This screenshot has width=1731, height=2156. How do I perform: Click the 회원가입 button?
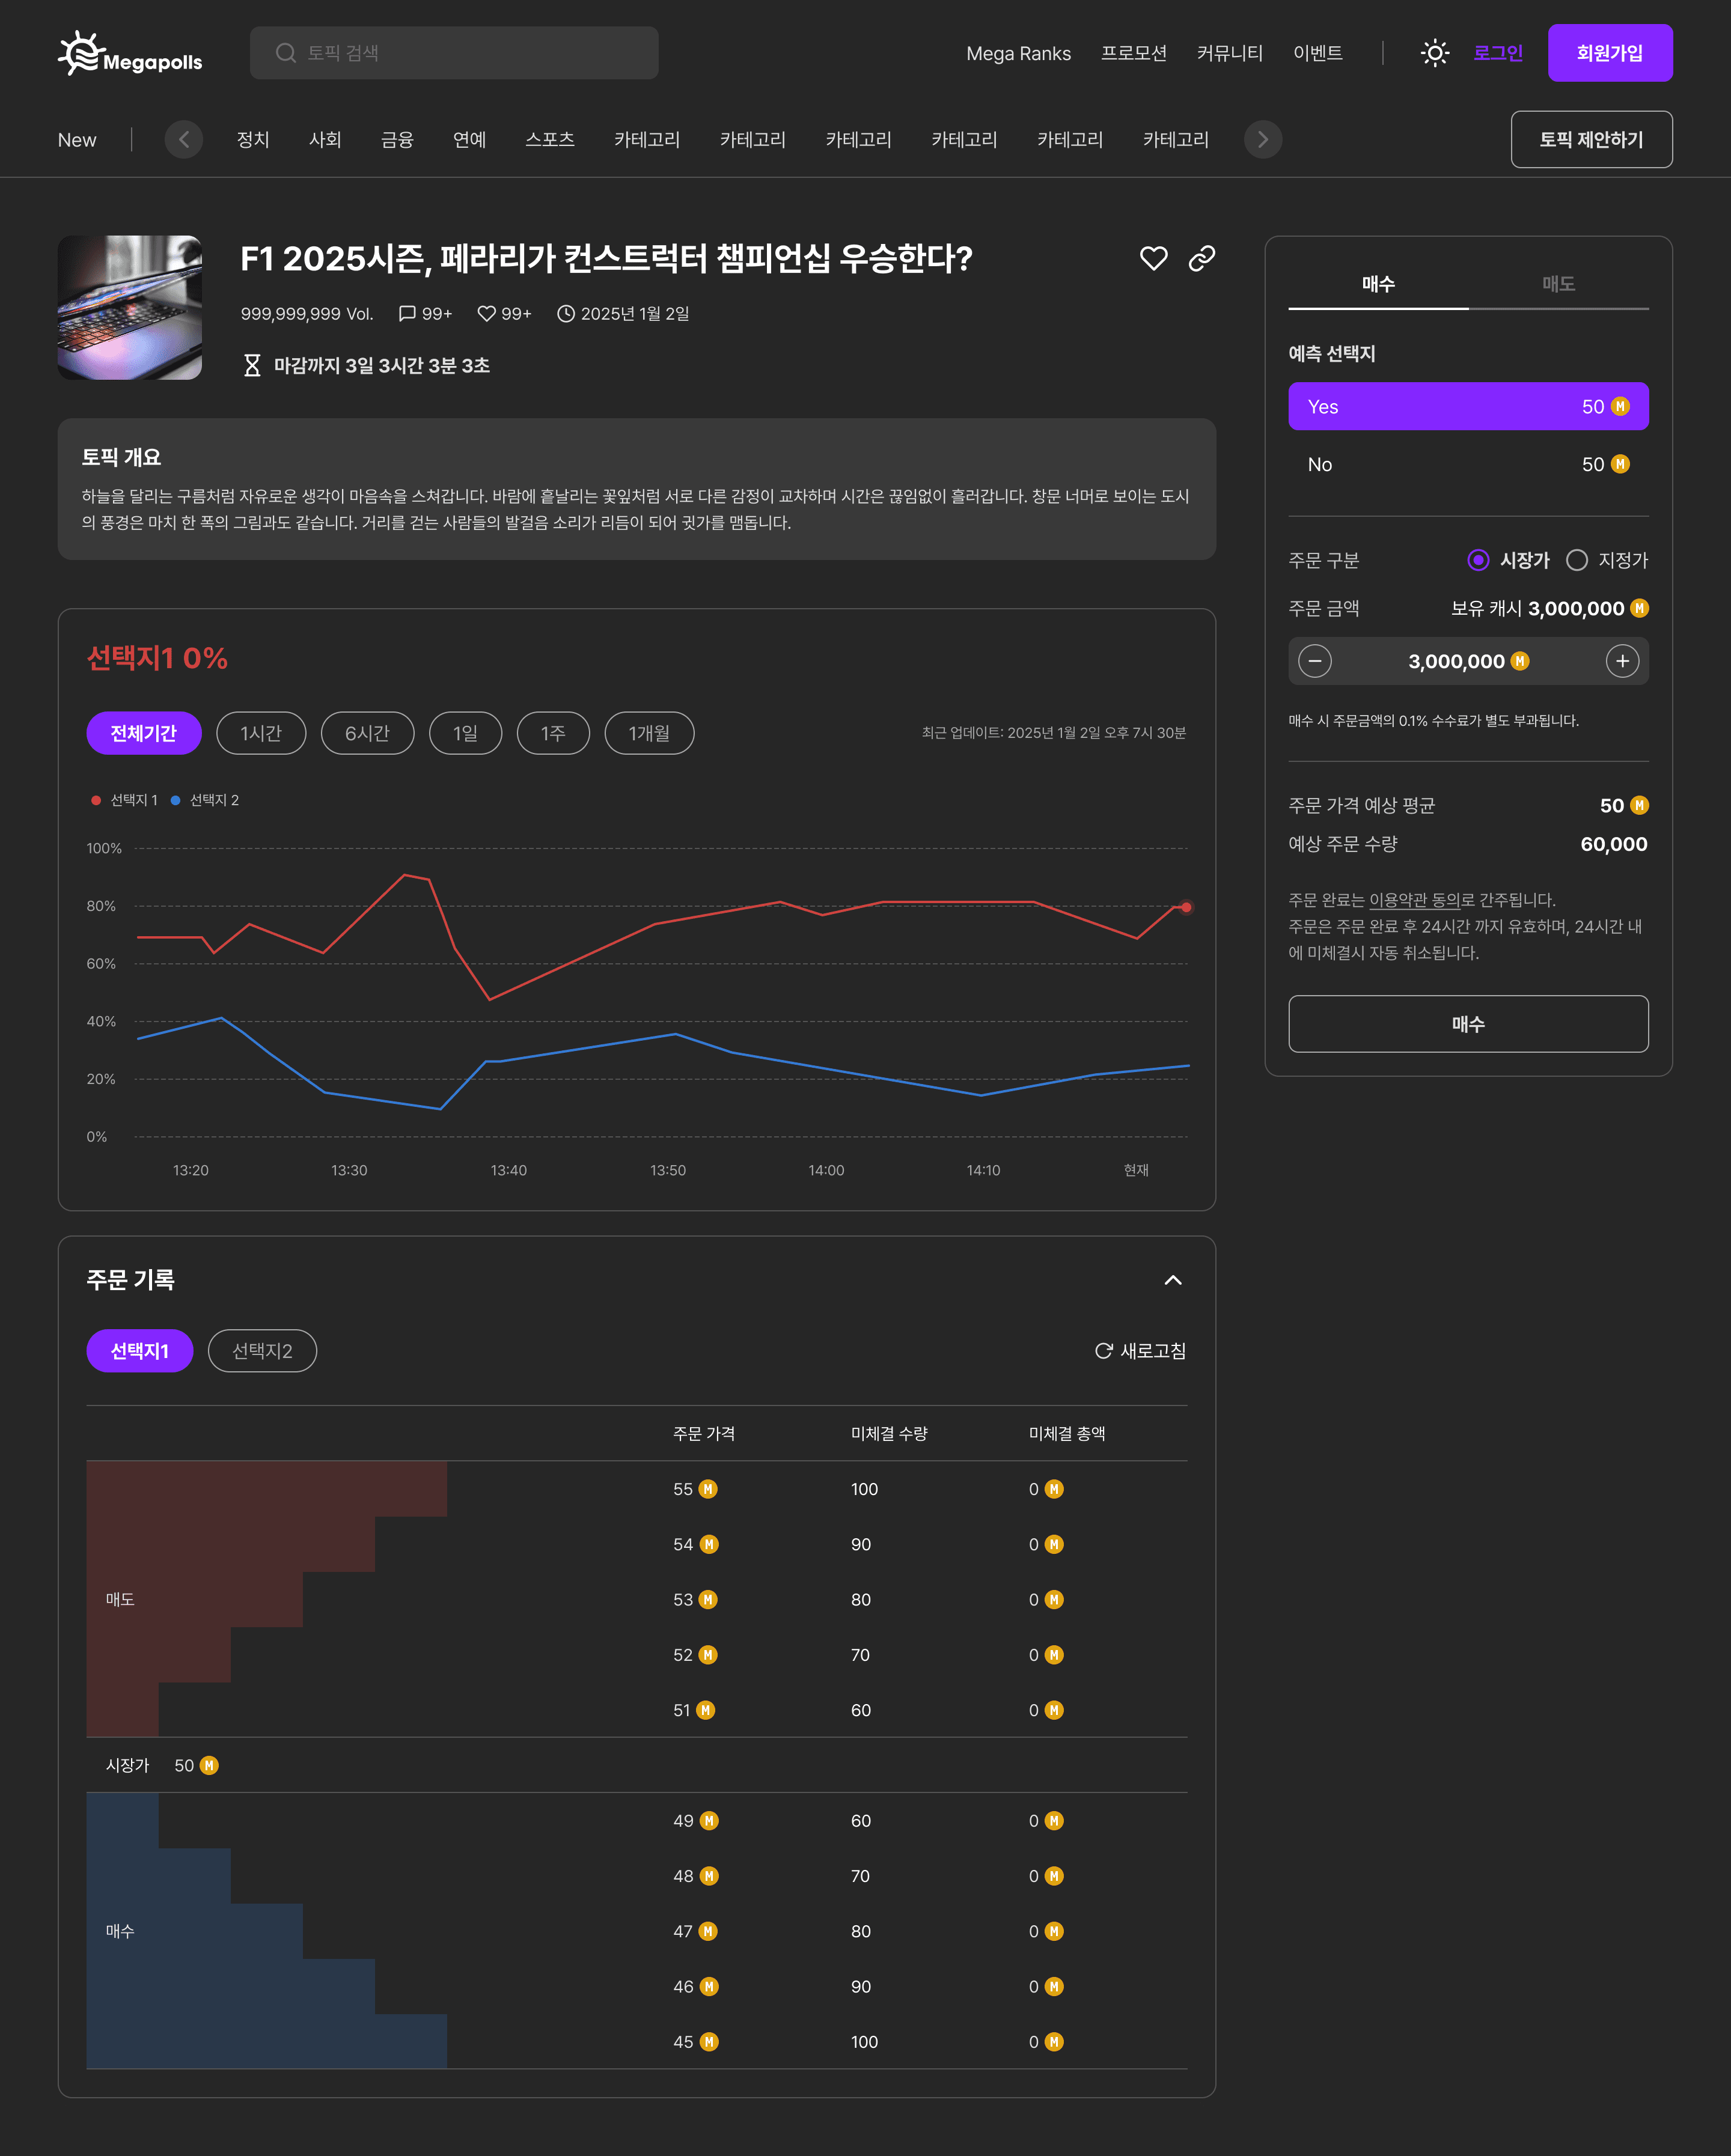tap(1609, 53)
